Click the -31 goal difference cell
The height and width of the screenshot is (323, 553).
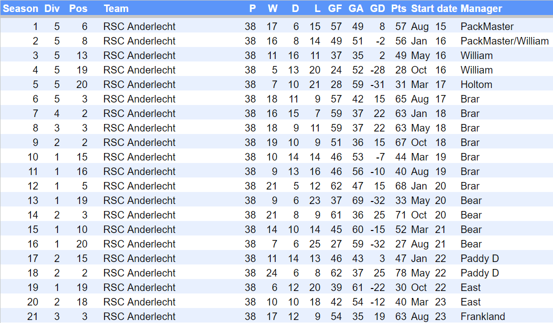[378, 84]
